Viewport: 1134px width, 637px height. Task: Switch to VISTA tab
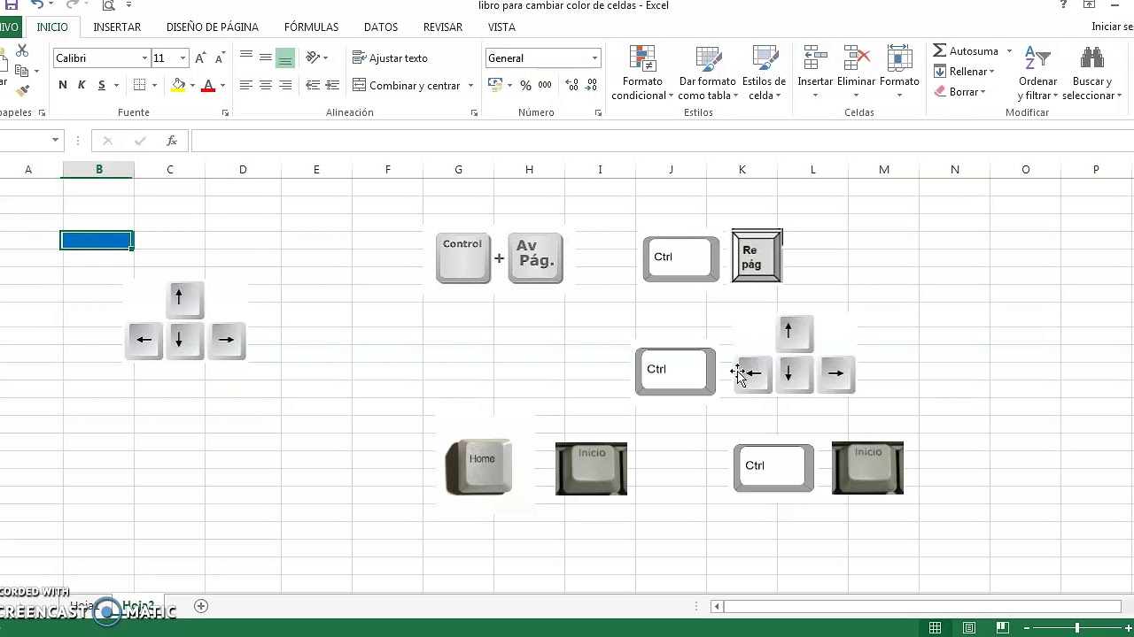click(501, 27)
